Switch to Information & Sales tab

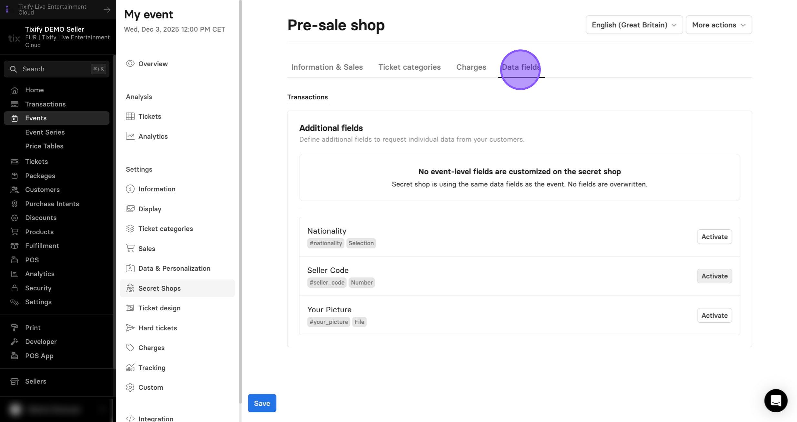(327, 67)
